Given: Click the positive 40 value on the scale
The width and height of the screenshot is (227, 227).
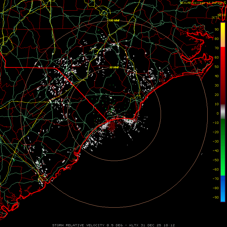Looking at the screenshot, I should coord(217,76).
